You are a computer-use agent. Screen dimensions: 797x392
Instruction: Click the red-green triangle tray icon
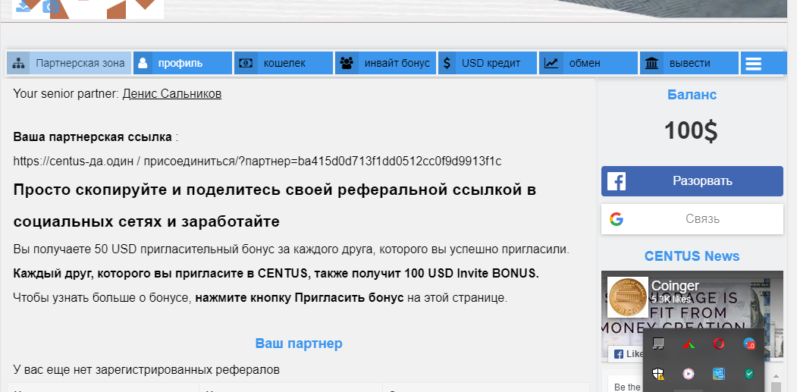tap(689, 345)
